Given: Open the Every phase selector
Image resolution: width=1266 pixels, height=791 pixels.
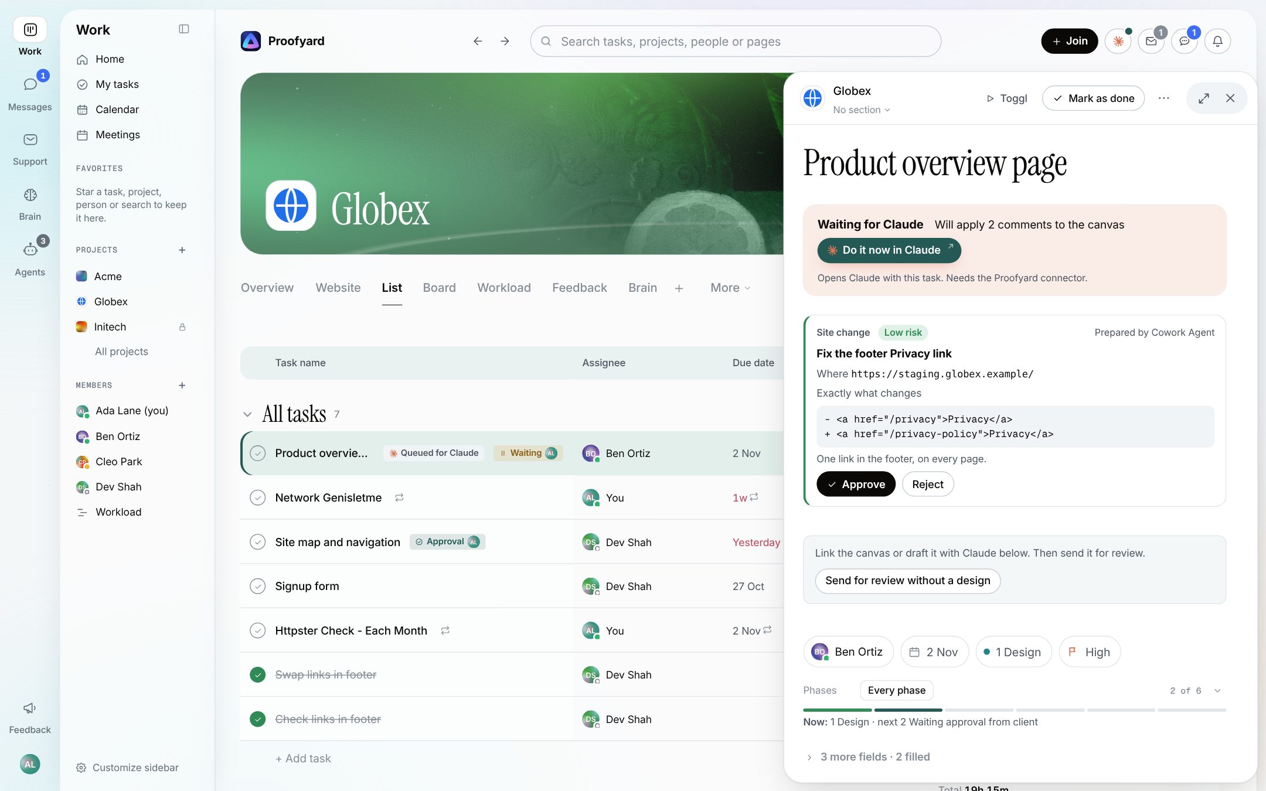Looking at the screenshot, I should [x=896, y=690].
